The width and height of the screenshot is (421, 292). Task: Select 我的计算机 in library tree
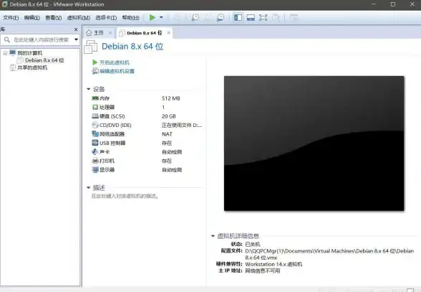pos(30,53)
